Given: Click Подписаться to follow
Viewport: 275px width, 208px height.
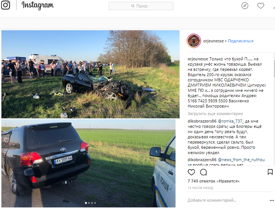Looking at the screenshot, I should [241, 41].
